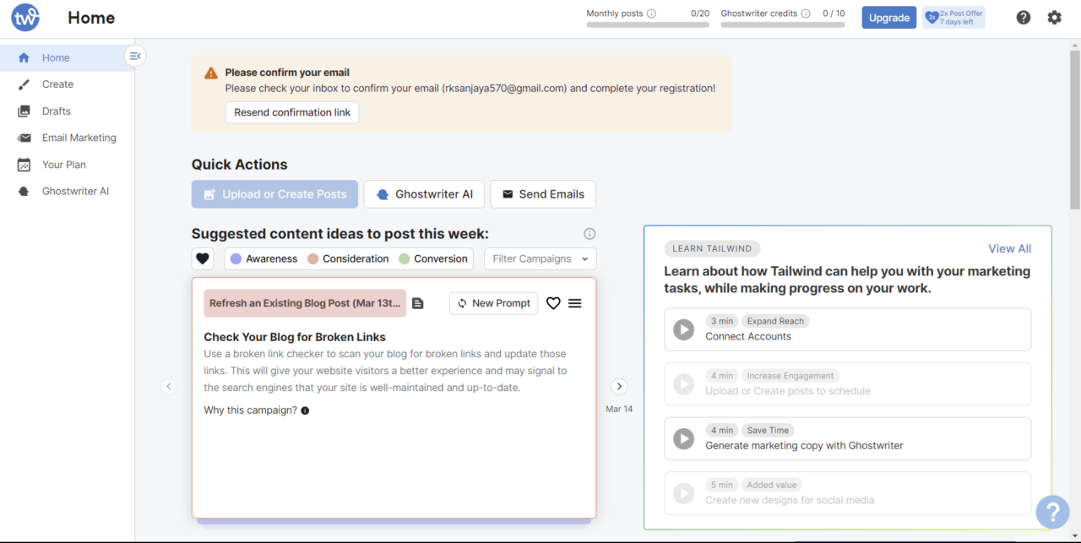1081x543 pixels.
Task: Expand the Filter Campaigns dropdown
Action: coord(540,258)
